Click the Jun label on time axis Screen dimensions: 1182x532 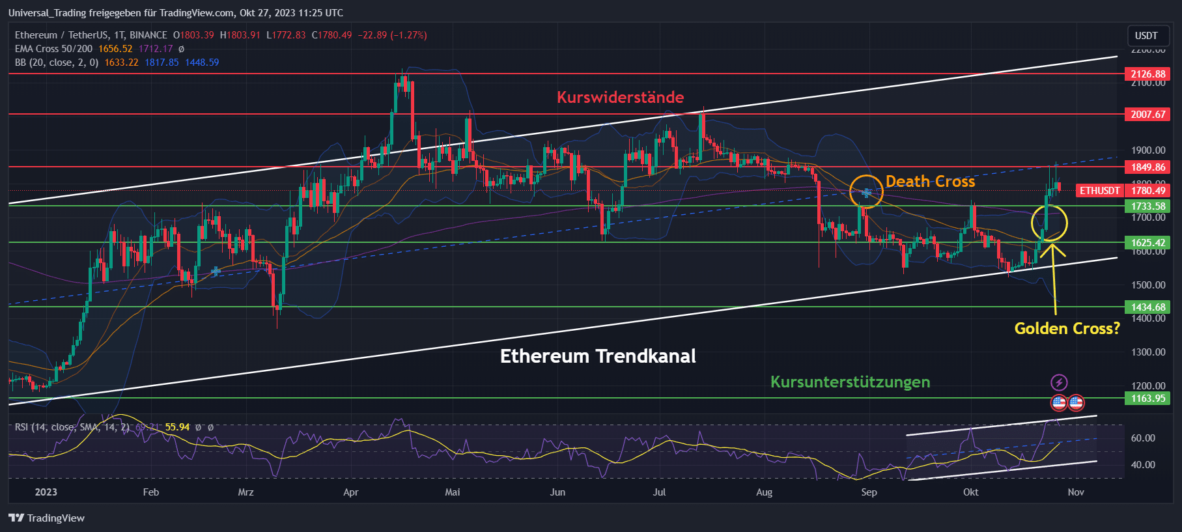tap(557, 492)
